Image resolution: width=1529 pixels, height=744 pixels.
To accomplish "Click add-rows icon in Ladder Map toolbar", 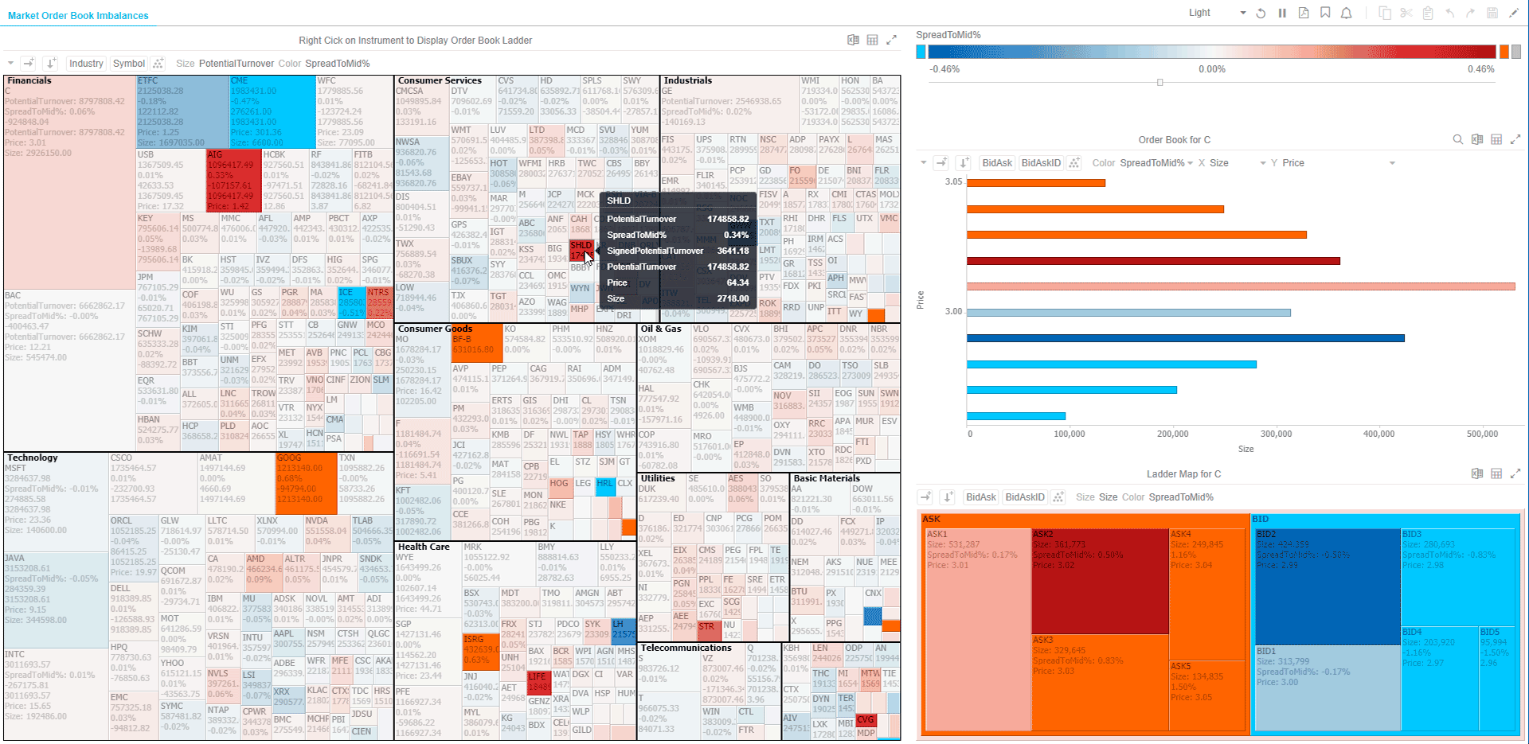I will coord(948,497).
